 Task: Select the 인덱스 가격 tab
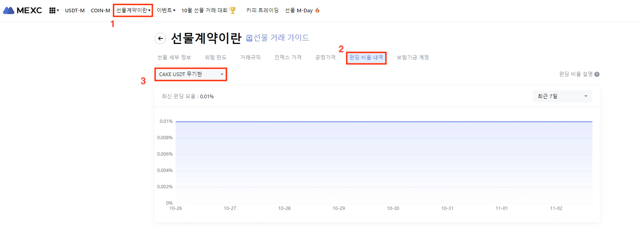(288, 57)
